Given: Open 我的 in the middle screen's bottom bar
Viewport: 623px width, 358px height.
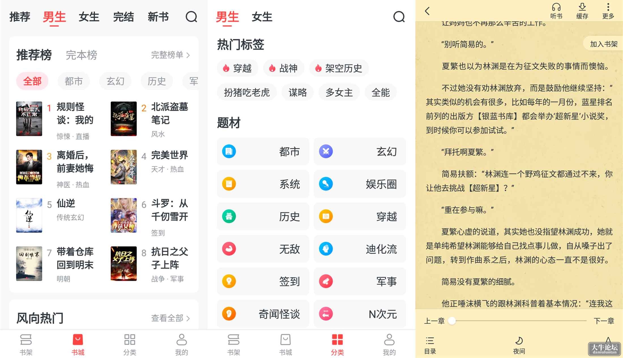Looking at the screenshot, I should coord(389,345).
